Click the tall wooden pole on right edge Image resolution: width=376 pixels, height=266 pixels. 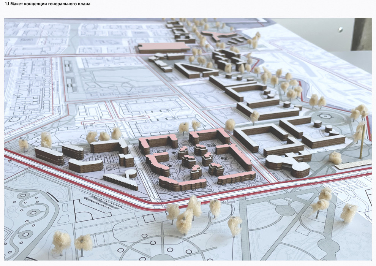tap(363, 141)
